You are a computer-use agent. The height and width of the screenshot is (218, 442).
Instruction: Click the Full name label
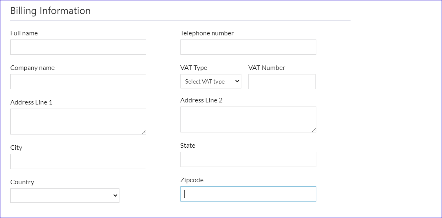(x=24, y=33)
